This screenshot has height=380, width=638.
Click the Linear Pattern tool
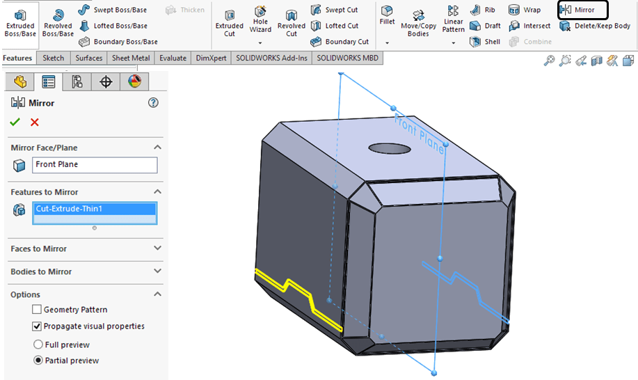[453, 13]
